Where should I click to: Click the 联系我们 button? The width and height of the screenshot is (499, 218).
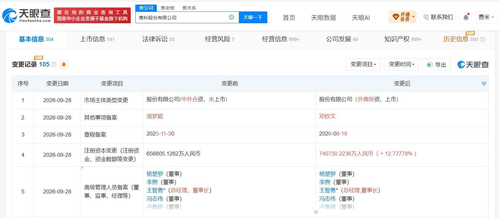click(x=438, y=17)
